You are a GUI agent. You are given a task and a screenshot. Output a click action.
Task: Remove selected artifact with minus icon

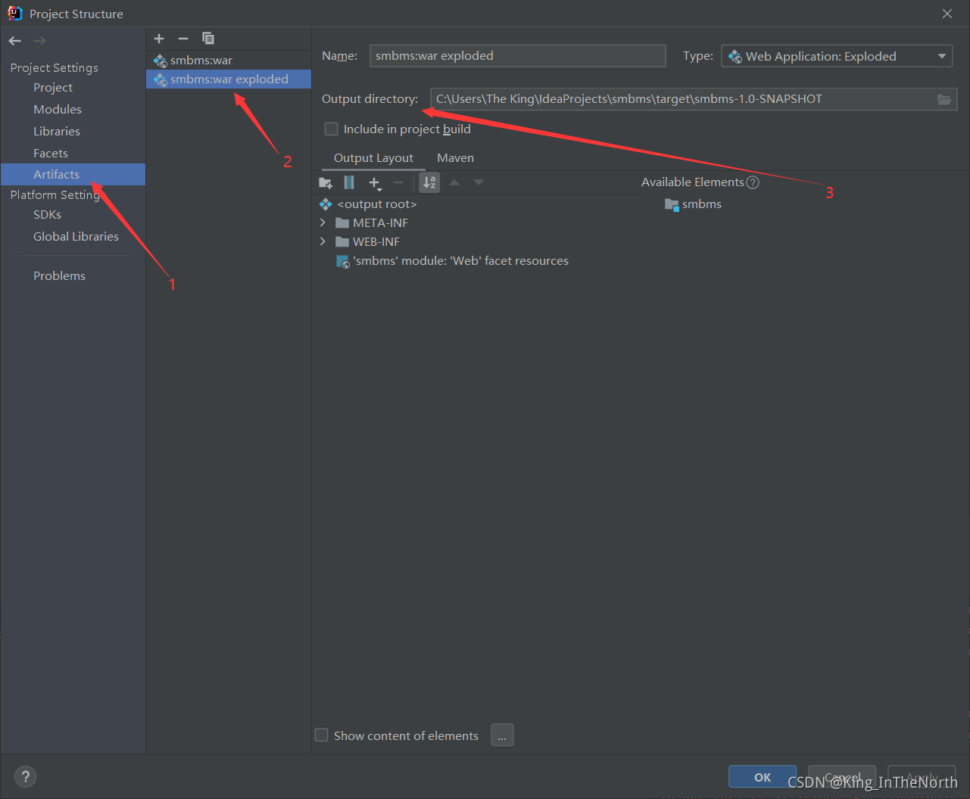[x=183, y=39]
